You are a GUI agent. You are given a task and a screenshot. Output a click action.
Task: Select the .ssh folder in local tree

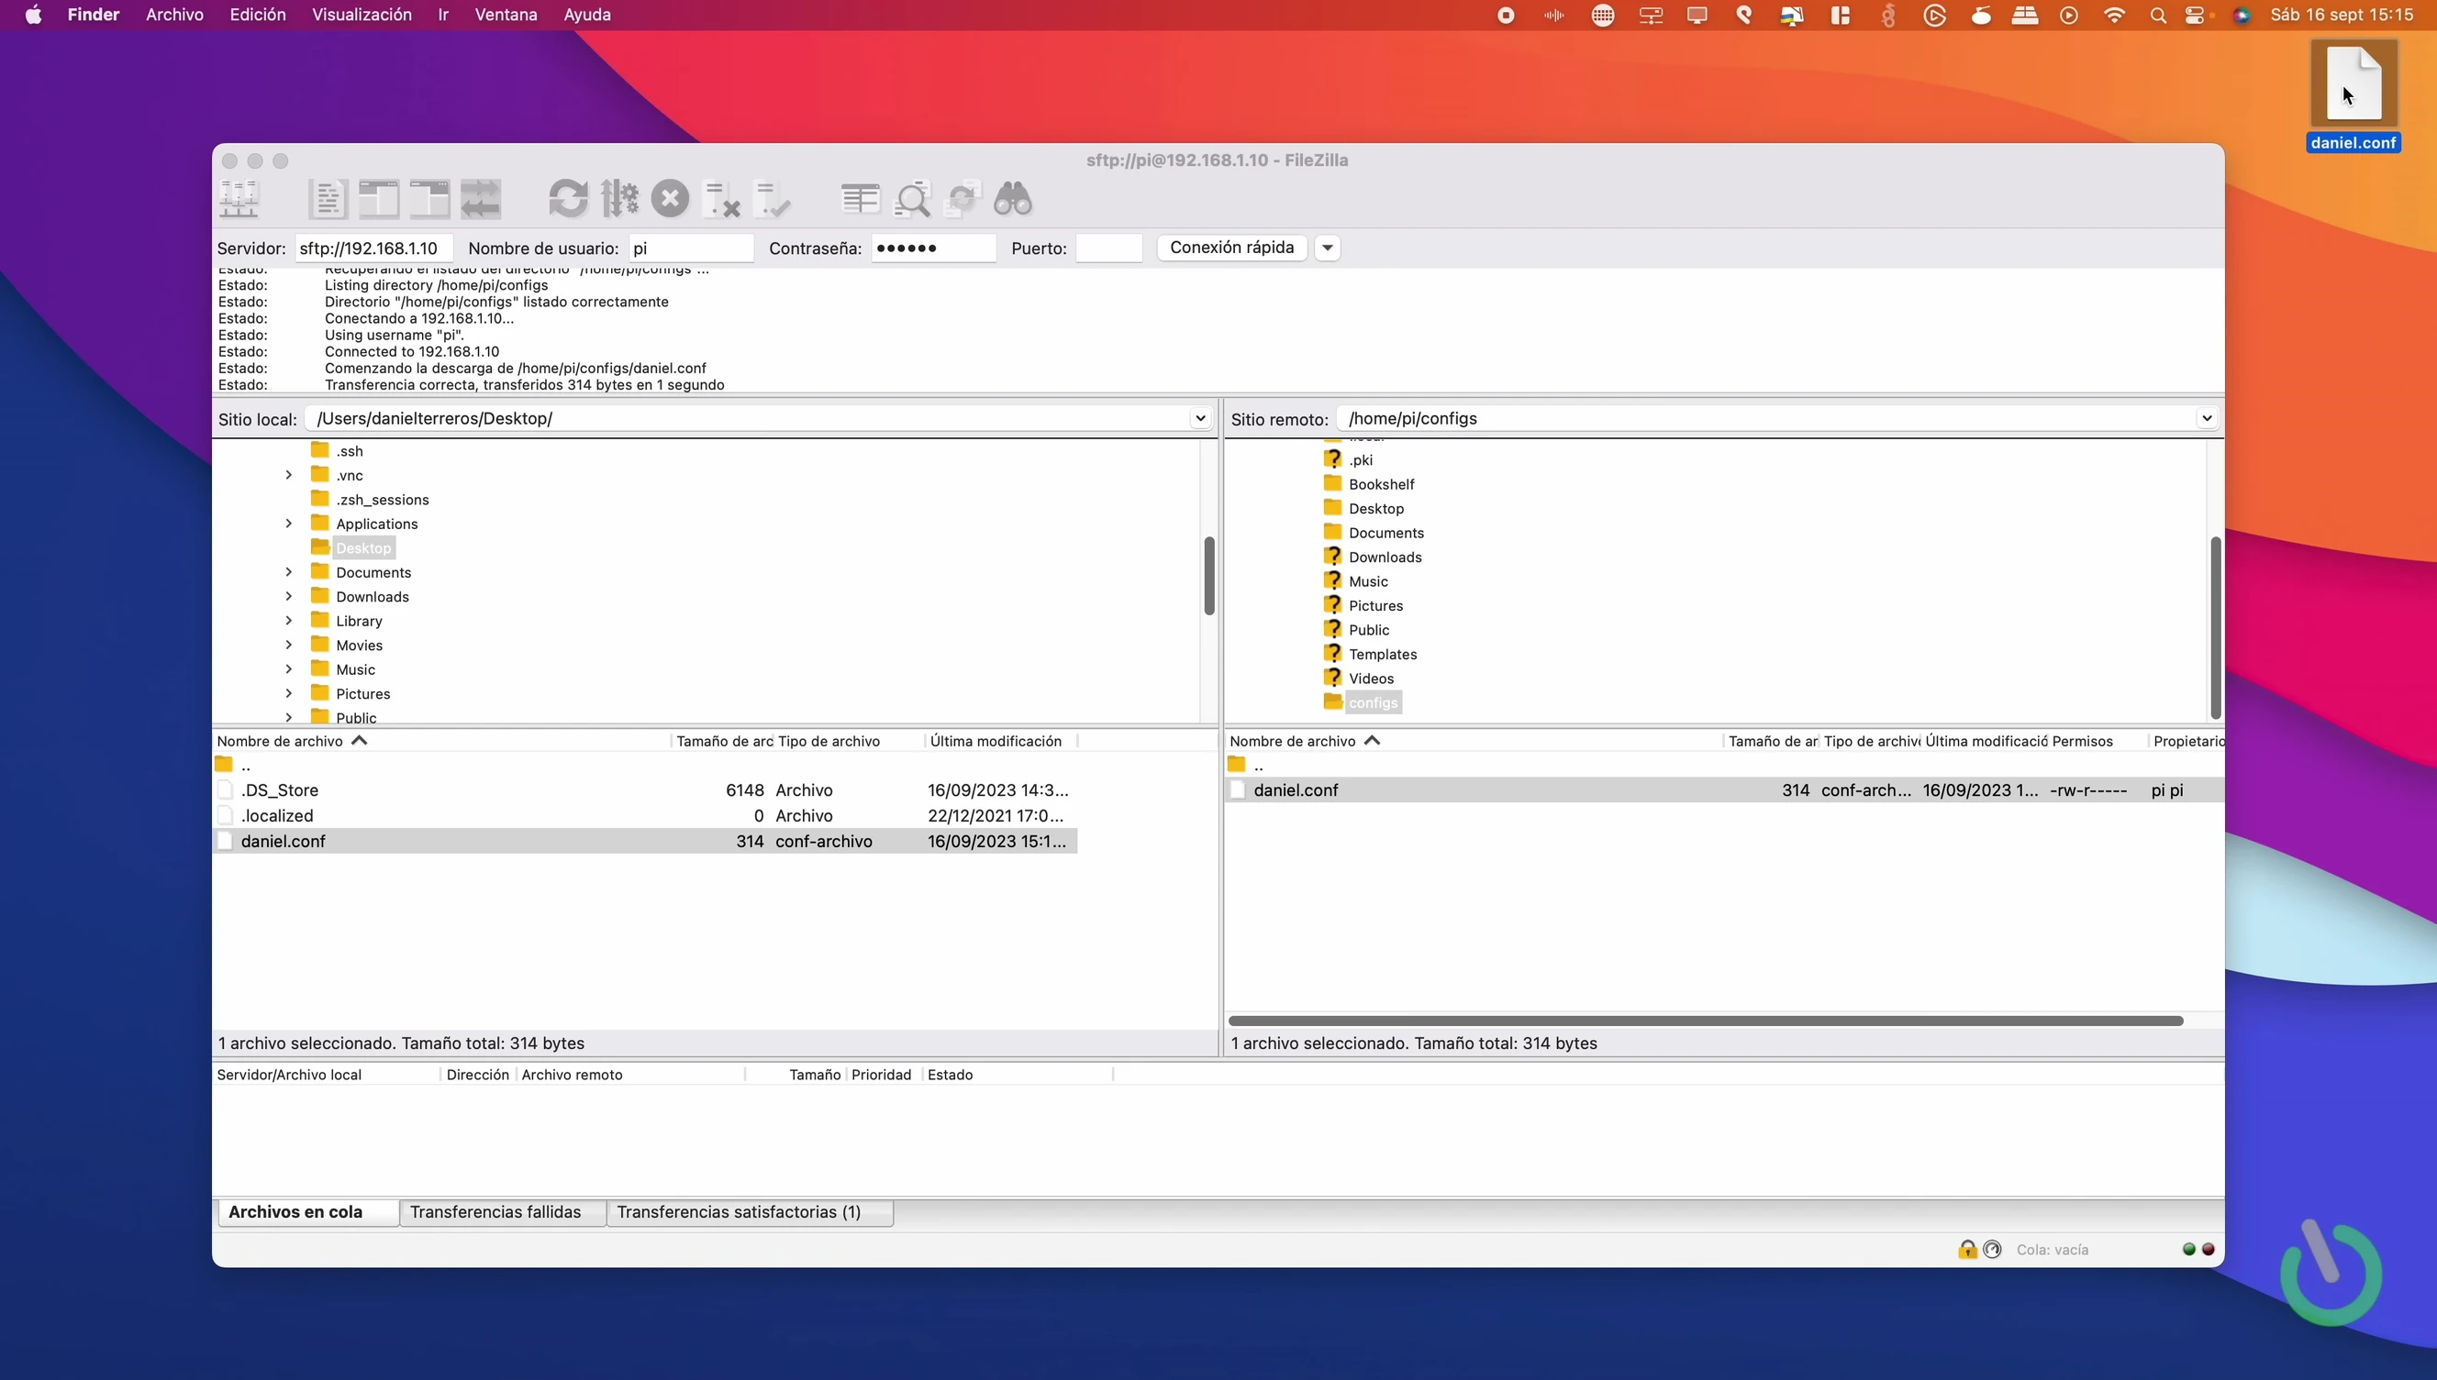tap(349, 451)
